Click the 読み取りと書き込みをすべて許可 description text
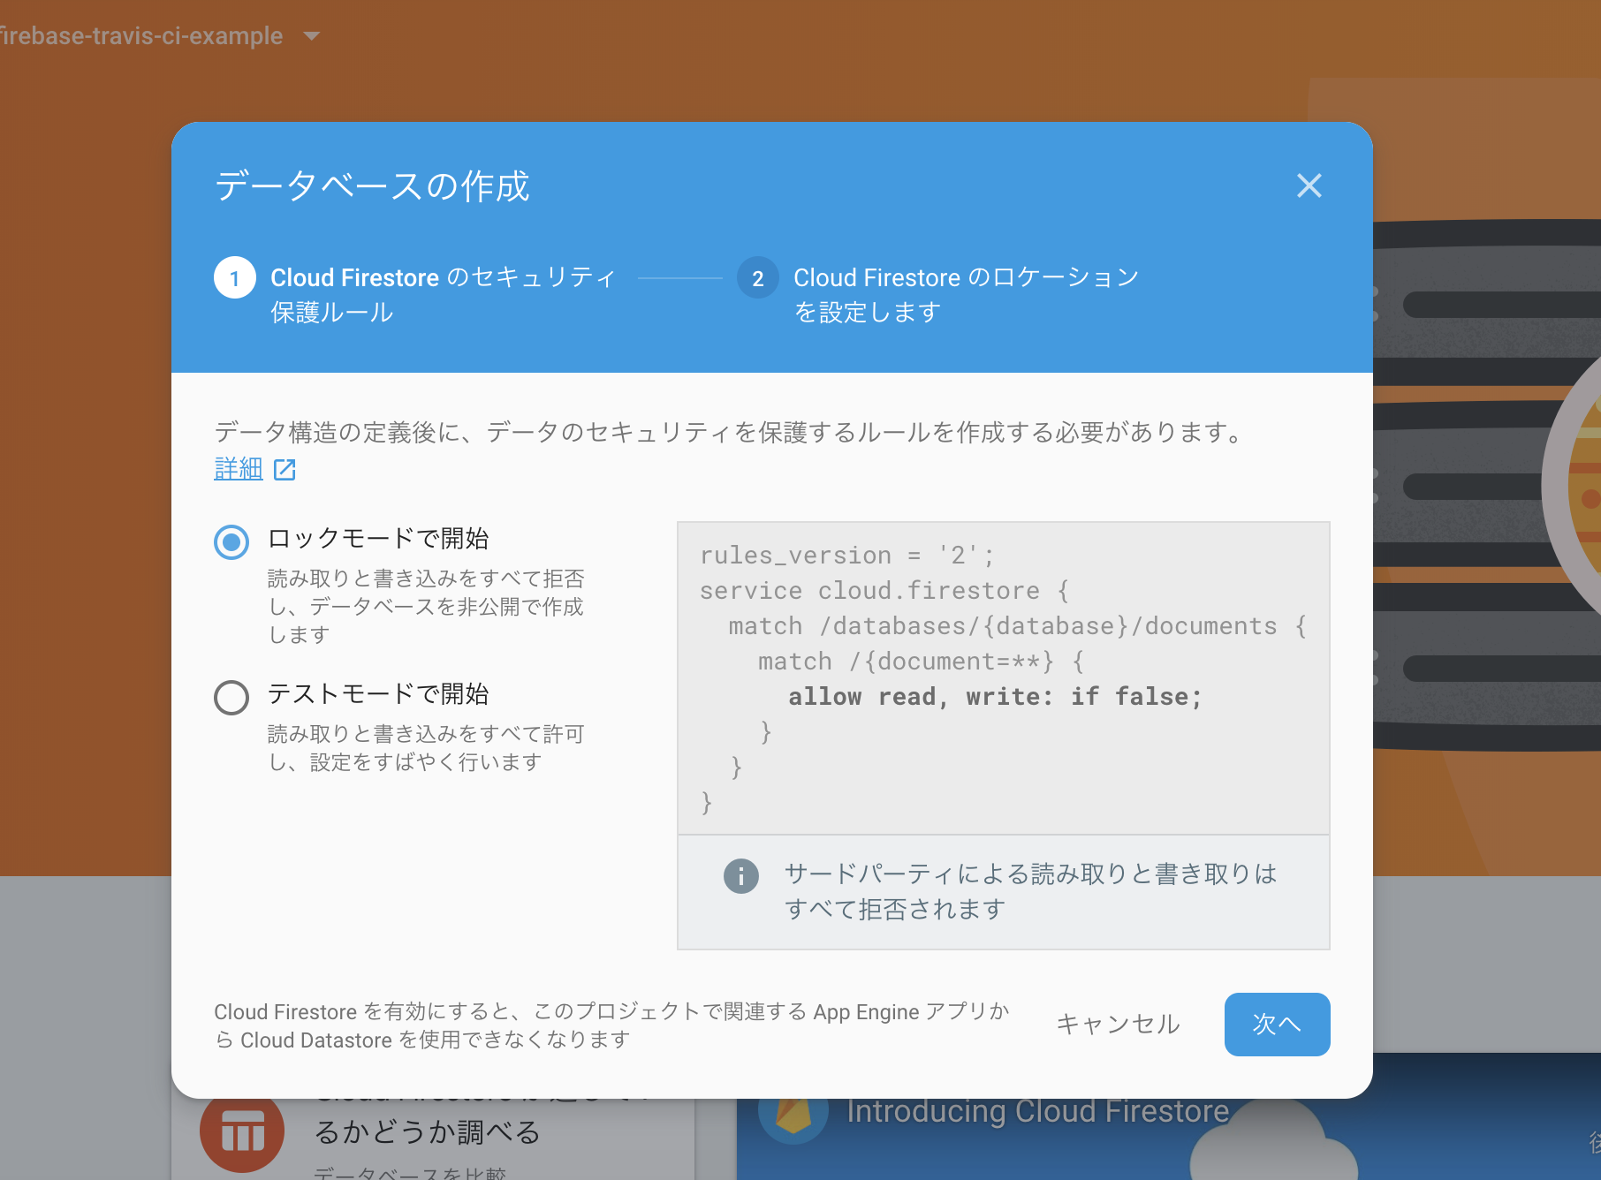The width and height of the screenshot is (1601, 1180). tap(426, 747)
